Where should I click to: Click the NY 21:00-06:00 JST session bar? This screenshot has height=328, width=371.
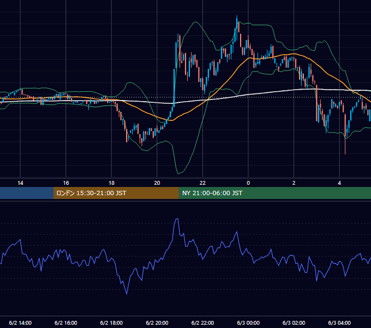point(274,193)
